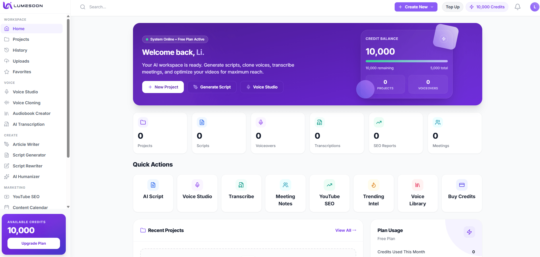Click the 5,000 total text

(439, 68)
